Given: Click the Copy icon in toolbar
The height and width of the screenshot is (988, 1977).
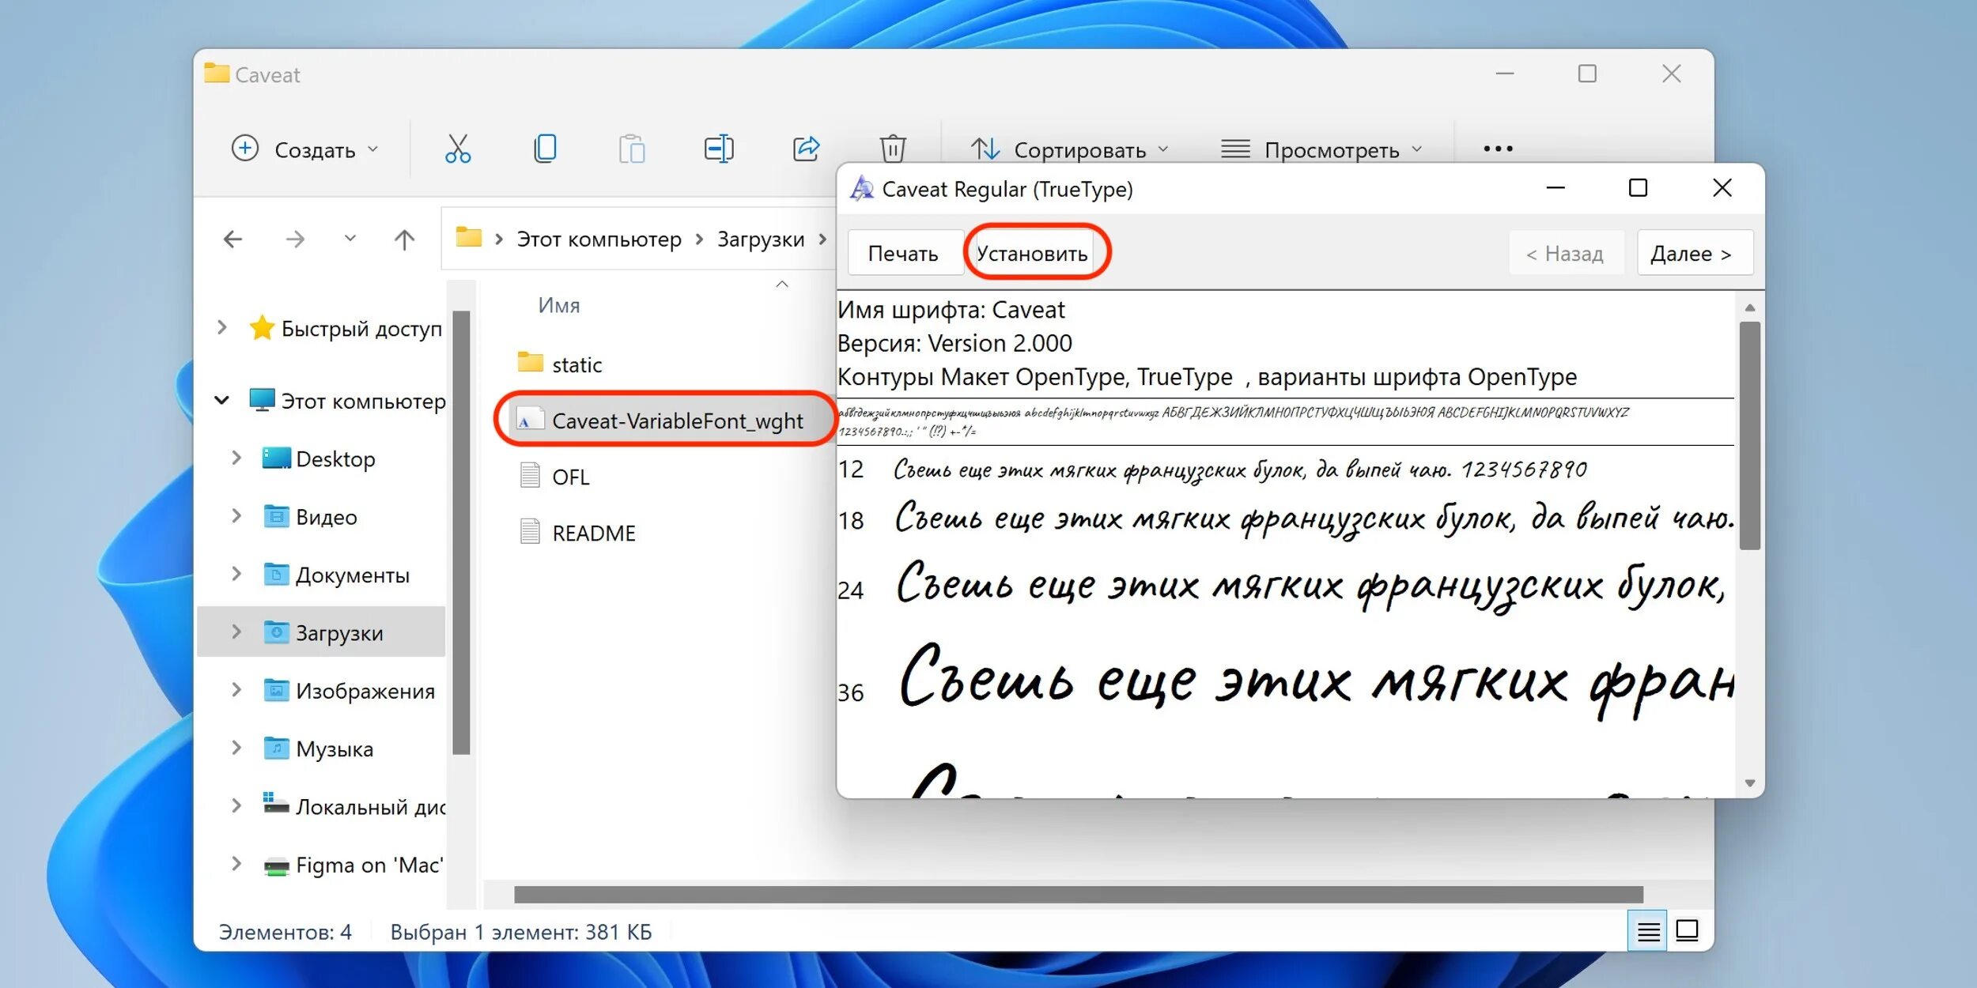Looking at the screenshot, I should (545, 149).
